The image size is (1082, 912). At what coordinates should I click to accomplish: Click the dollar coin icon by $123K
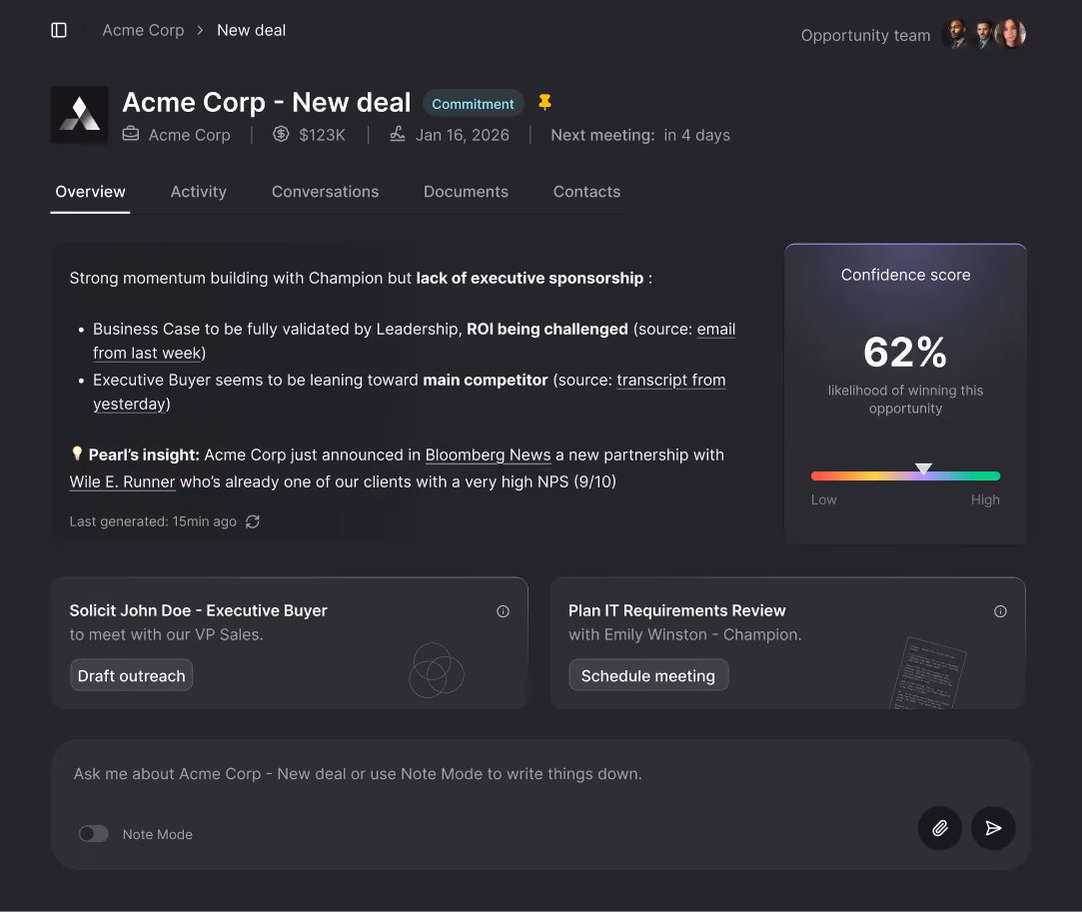click(281, 134)
